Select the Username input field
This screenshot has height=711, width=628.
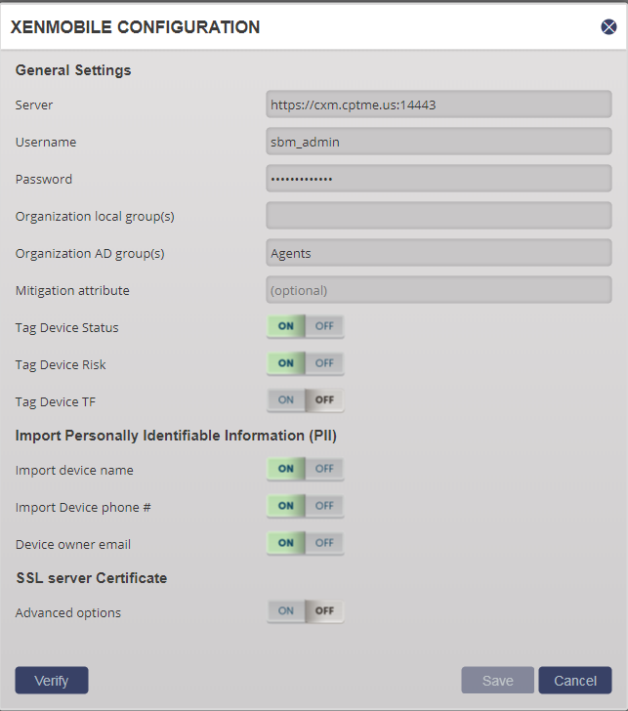[x=439, y=142]
